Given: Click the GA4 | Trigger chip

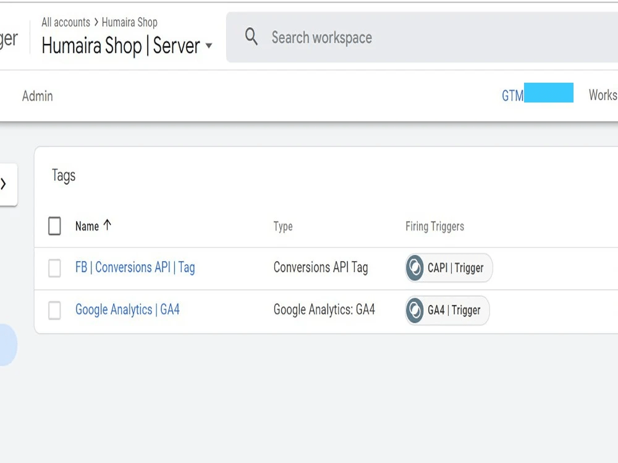Looking at the screenshot, I should coord(446,311).
